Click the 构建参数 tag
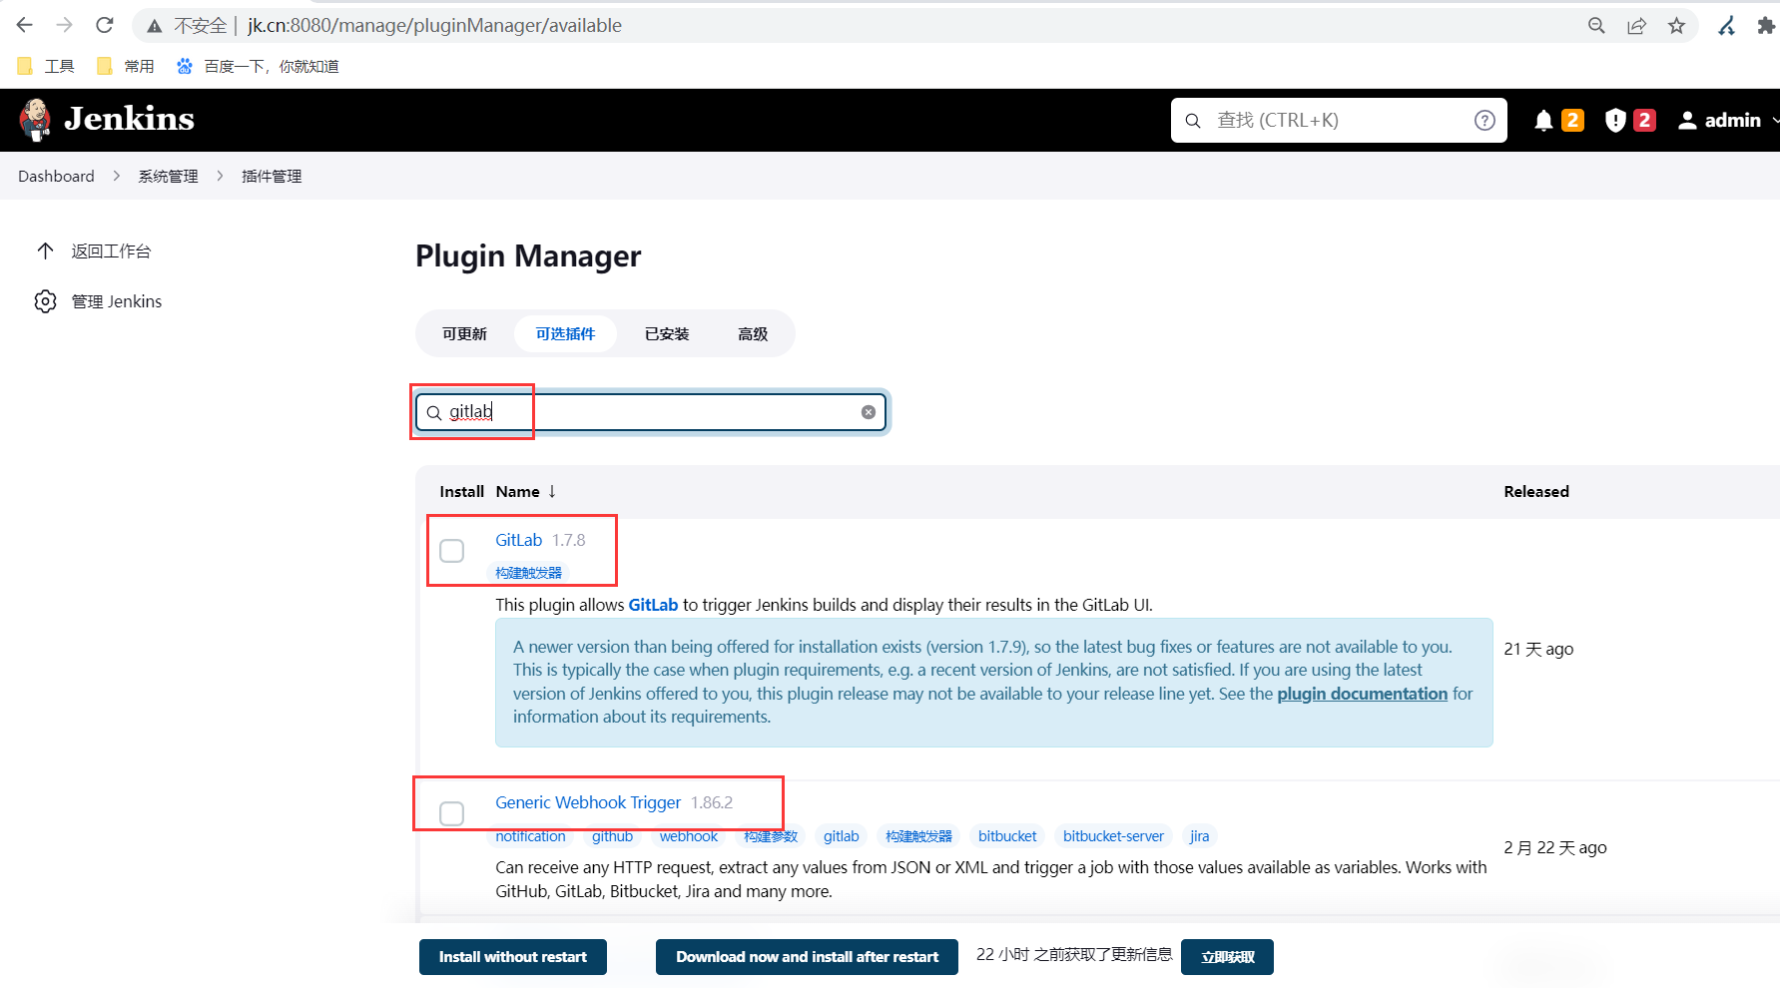 771,836
